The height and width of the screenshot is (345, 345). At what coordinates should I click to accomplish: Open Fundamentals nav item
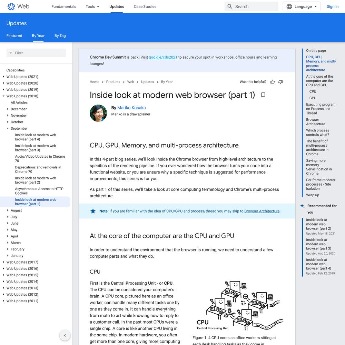point(63,6)
